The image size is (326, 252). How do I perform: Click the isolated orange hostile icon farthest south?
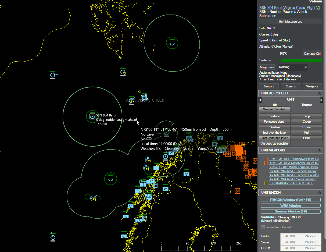[x=237, y=191]
